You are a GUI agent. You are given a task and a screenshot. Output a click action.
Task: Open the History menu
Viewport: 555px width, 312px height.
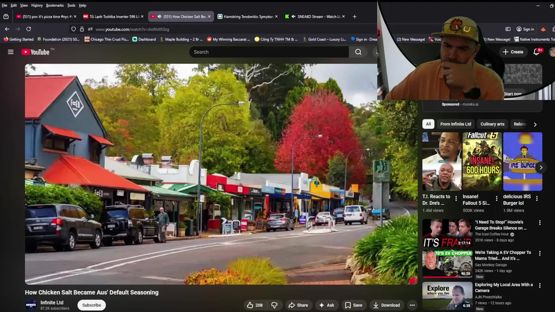click(x=37, y=5)
